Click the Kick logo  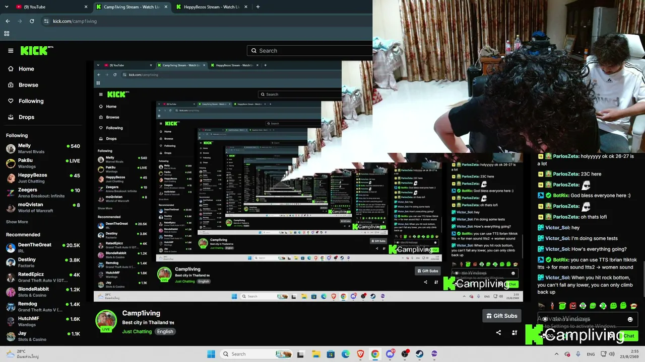(37, 50)
